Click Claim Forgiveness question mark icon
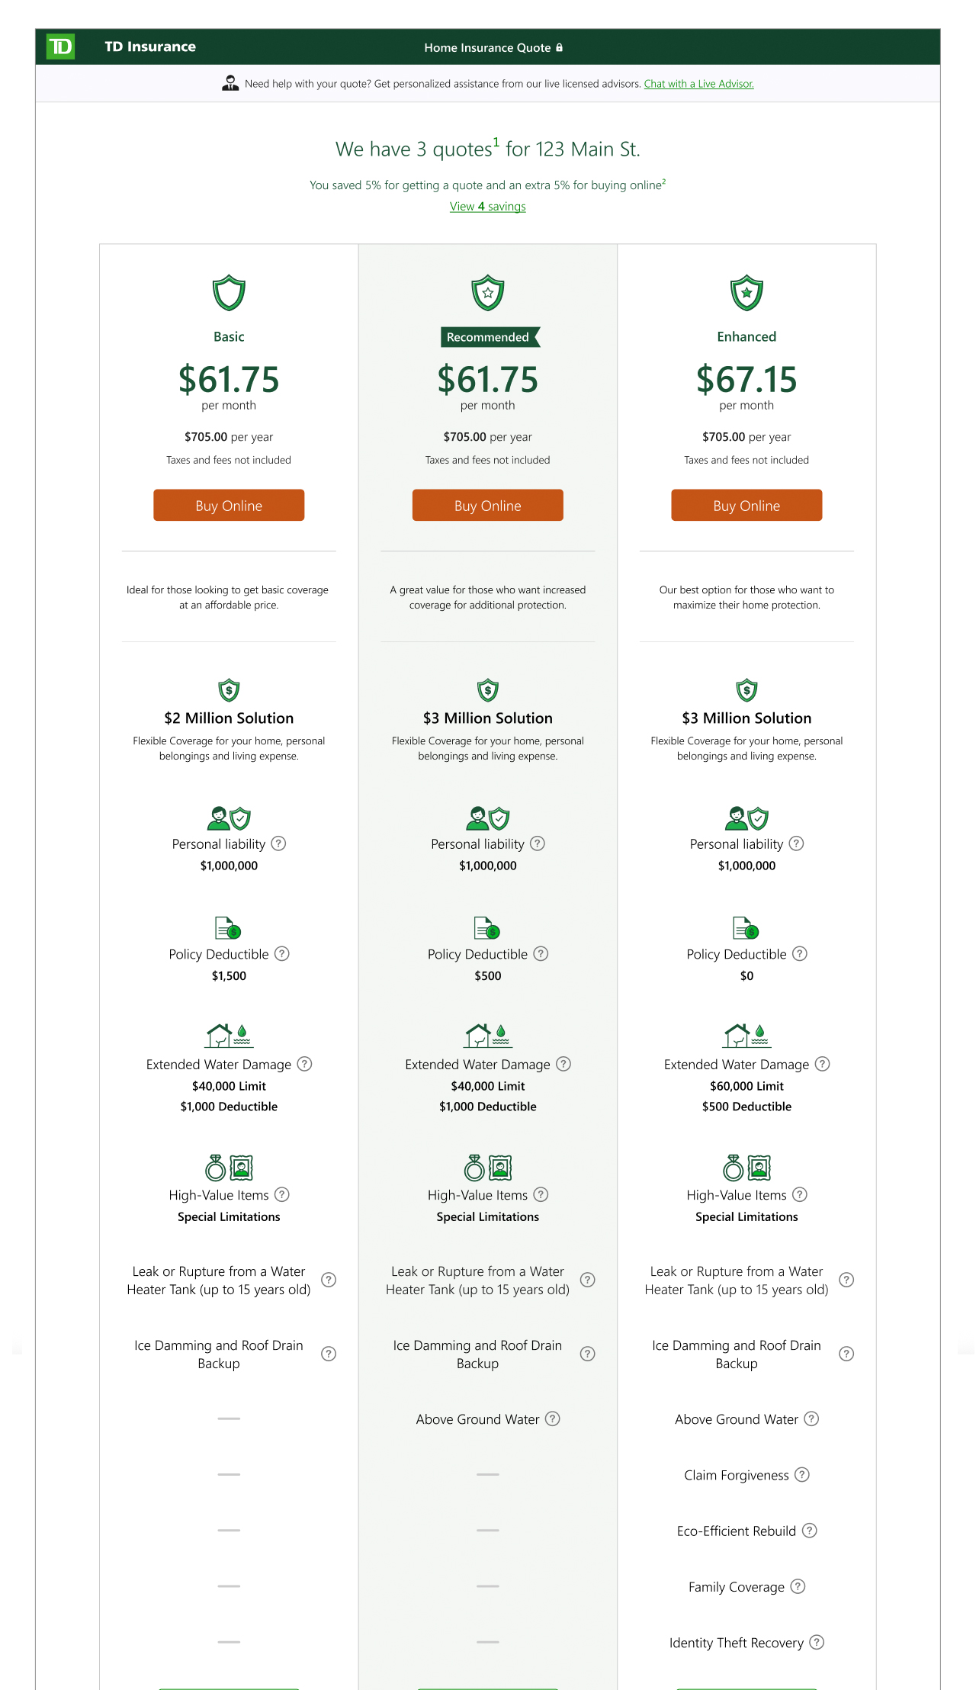Viewport: 976px width, 1690px height. tap(802, 1475)
